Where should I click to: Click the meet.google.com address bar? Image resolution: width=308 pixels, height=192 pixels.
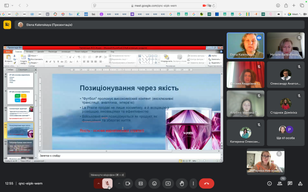154,6
